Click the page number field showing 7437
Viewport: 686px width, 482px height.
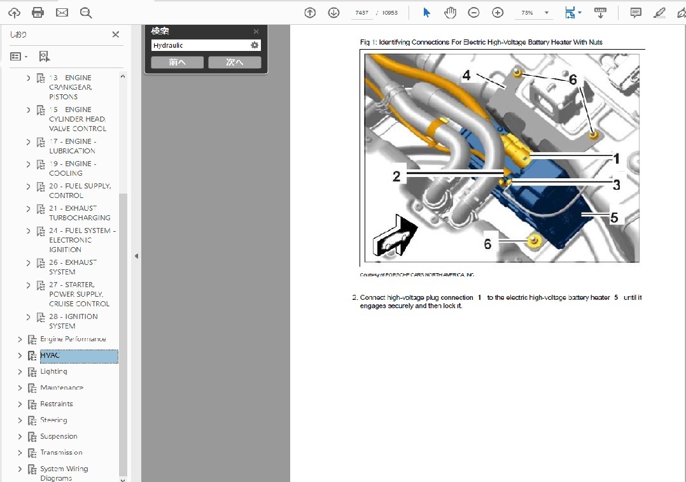362,13
